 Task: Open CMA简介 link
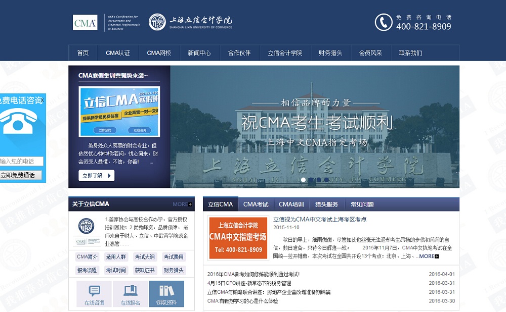[x=87, y=257]
